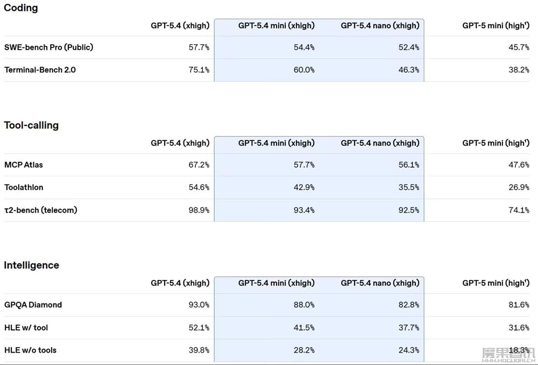Click GPT-5.4 nano (xhigh) header under Tool-calling
The width and height of the screenshot is (538, 365).
click(x=380, y=143)
